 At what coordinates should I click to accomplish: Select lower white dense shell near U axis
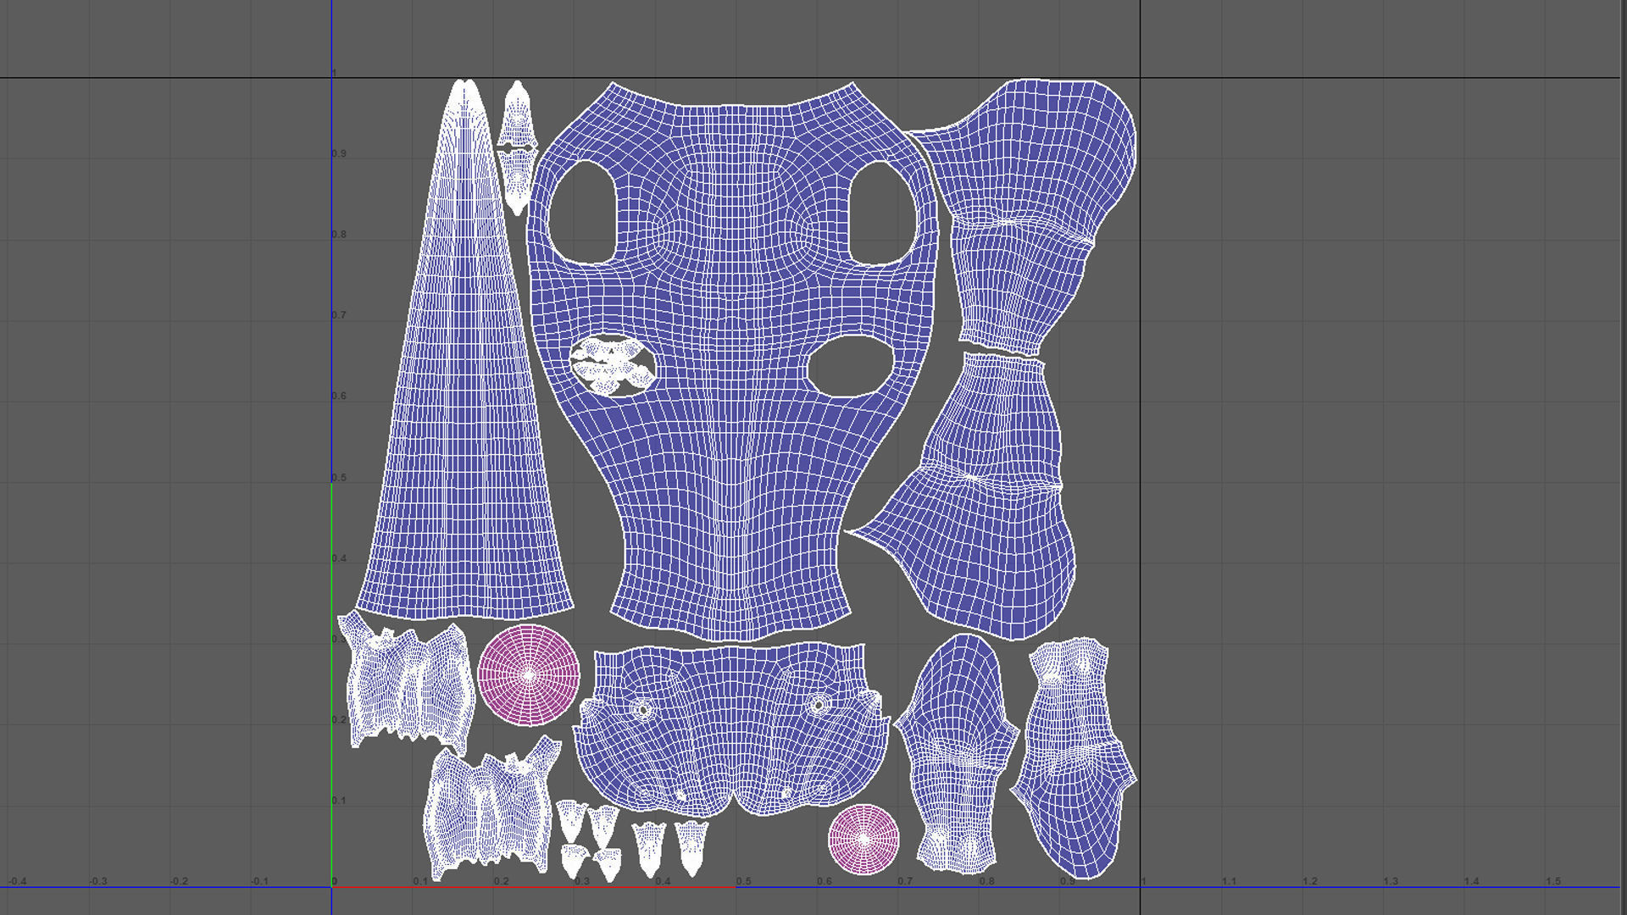pos(487,813)
